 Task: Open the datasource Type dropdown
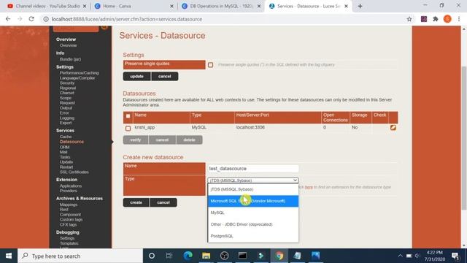[253, 180]
